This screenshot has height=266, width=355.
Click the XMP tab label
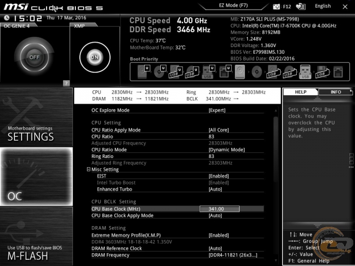coord(79,26)
